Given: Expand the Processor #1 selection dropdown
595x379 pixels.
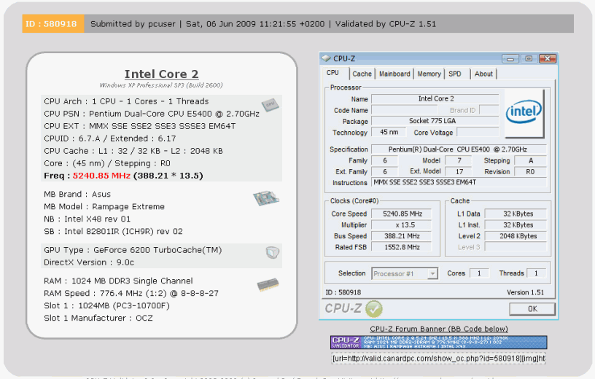Looking at the screenshot, I should pos(432,273).
